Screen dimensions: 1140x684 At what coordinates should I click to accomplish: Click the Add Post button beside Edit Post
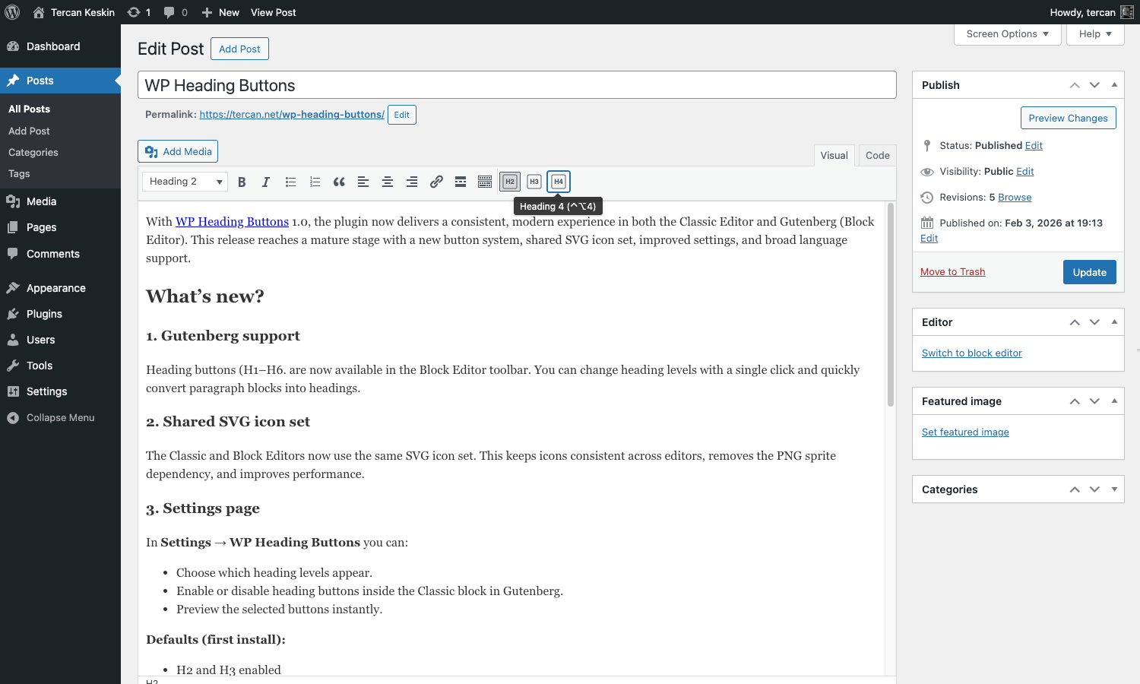(239, 49)
